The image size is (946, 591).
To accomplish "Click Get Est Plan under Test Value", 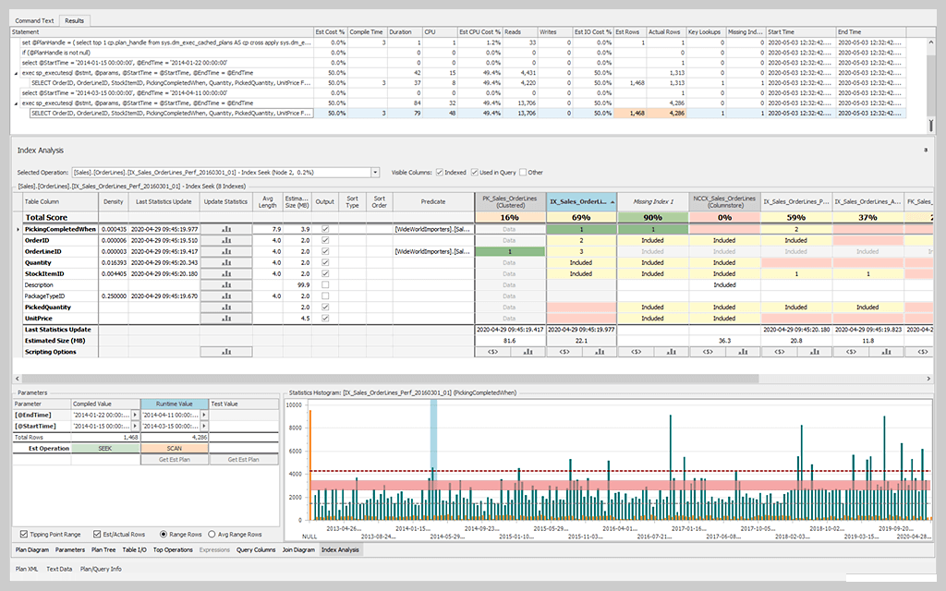I will point(244,460).
